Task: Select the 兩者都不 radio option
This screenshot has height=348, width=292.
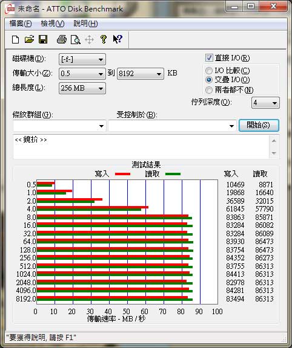Action: 209,90
